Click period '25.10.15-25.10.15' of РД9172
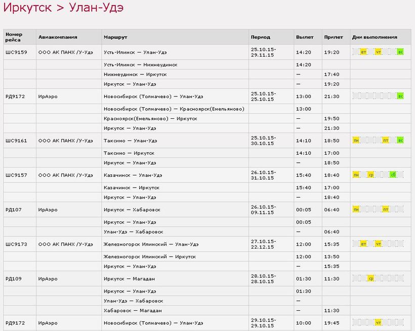This screenshot has width=415, height=331. coord(263,96)
